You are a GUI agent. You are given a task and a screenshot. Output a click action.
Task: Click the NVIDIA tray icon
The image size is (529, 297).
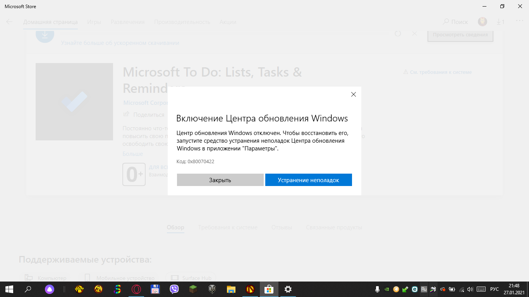[386, 289]
